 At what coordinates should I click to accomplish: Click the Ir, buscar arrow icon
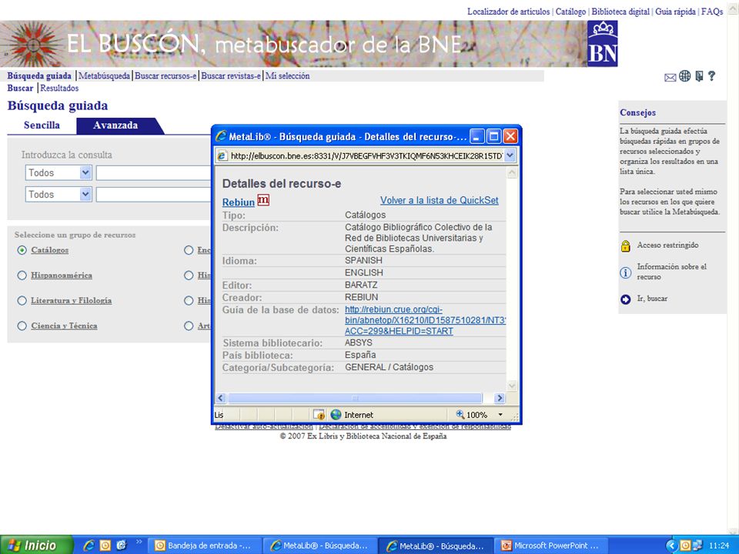click(625, 299)
